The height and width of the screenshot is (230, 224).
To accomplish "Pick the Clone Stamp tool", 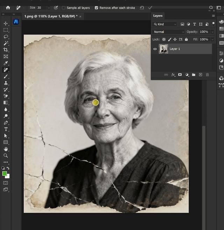I will pyautogui.click(x=6, y=83).
